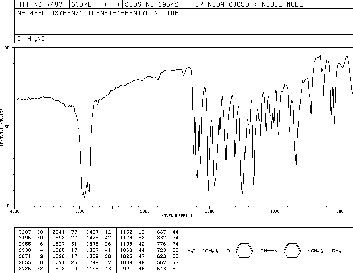This screenshot has height=273, width=353.
Task: Select peak value 3207 in table
Action: [25, 232]
